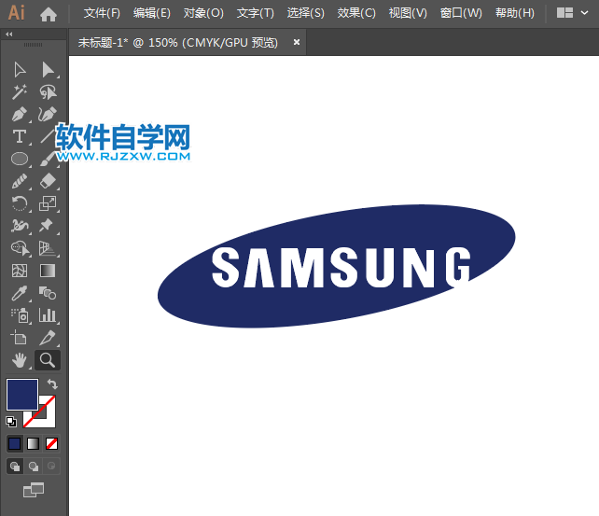Screen dimensions: 599x516
Task: Pick the Shaper pencil tool
Action: pos(19,181)
